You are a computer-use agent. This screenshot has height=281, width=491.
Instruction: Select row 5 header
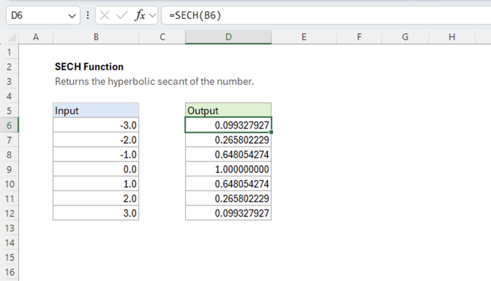9,111
